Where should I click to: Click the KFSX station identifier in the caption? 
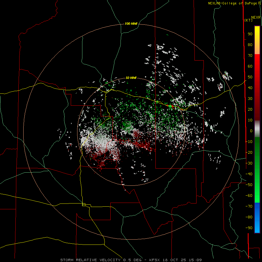(x=155, y=260)
